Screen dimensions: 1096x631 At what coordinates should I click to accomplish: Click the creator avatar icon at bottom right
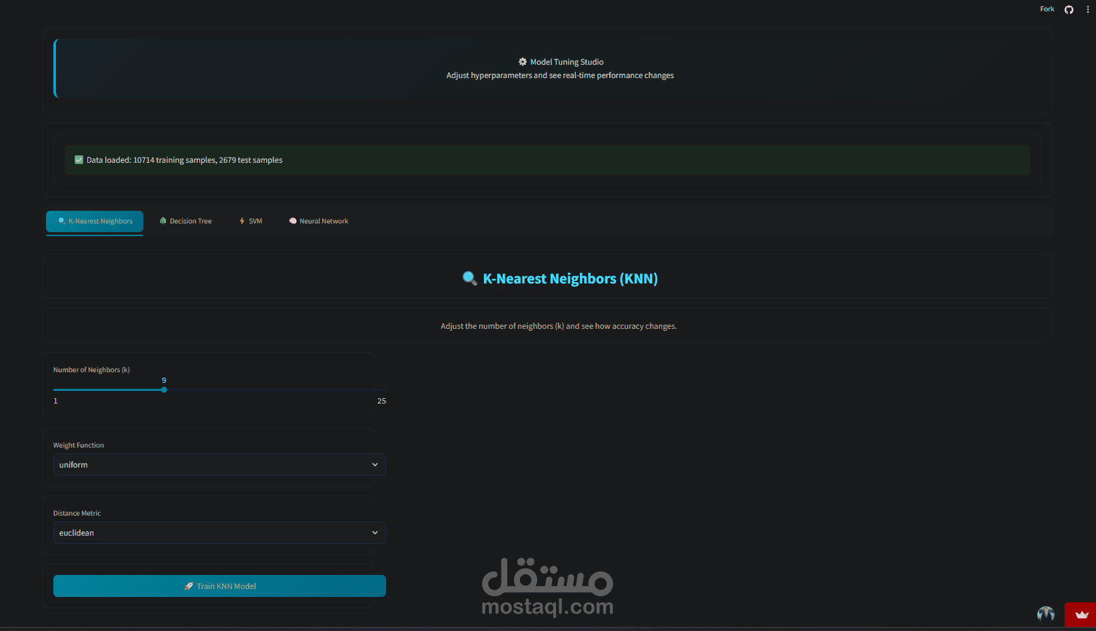[1046, 614]
